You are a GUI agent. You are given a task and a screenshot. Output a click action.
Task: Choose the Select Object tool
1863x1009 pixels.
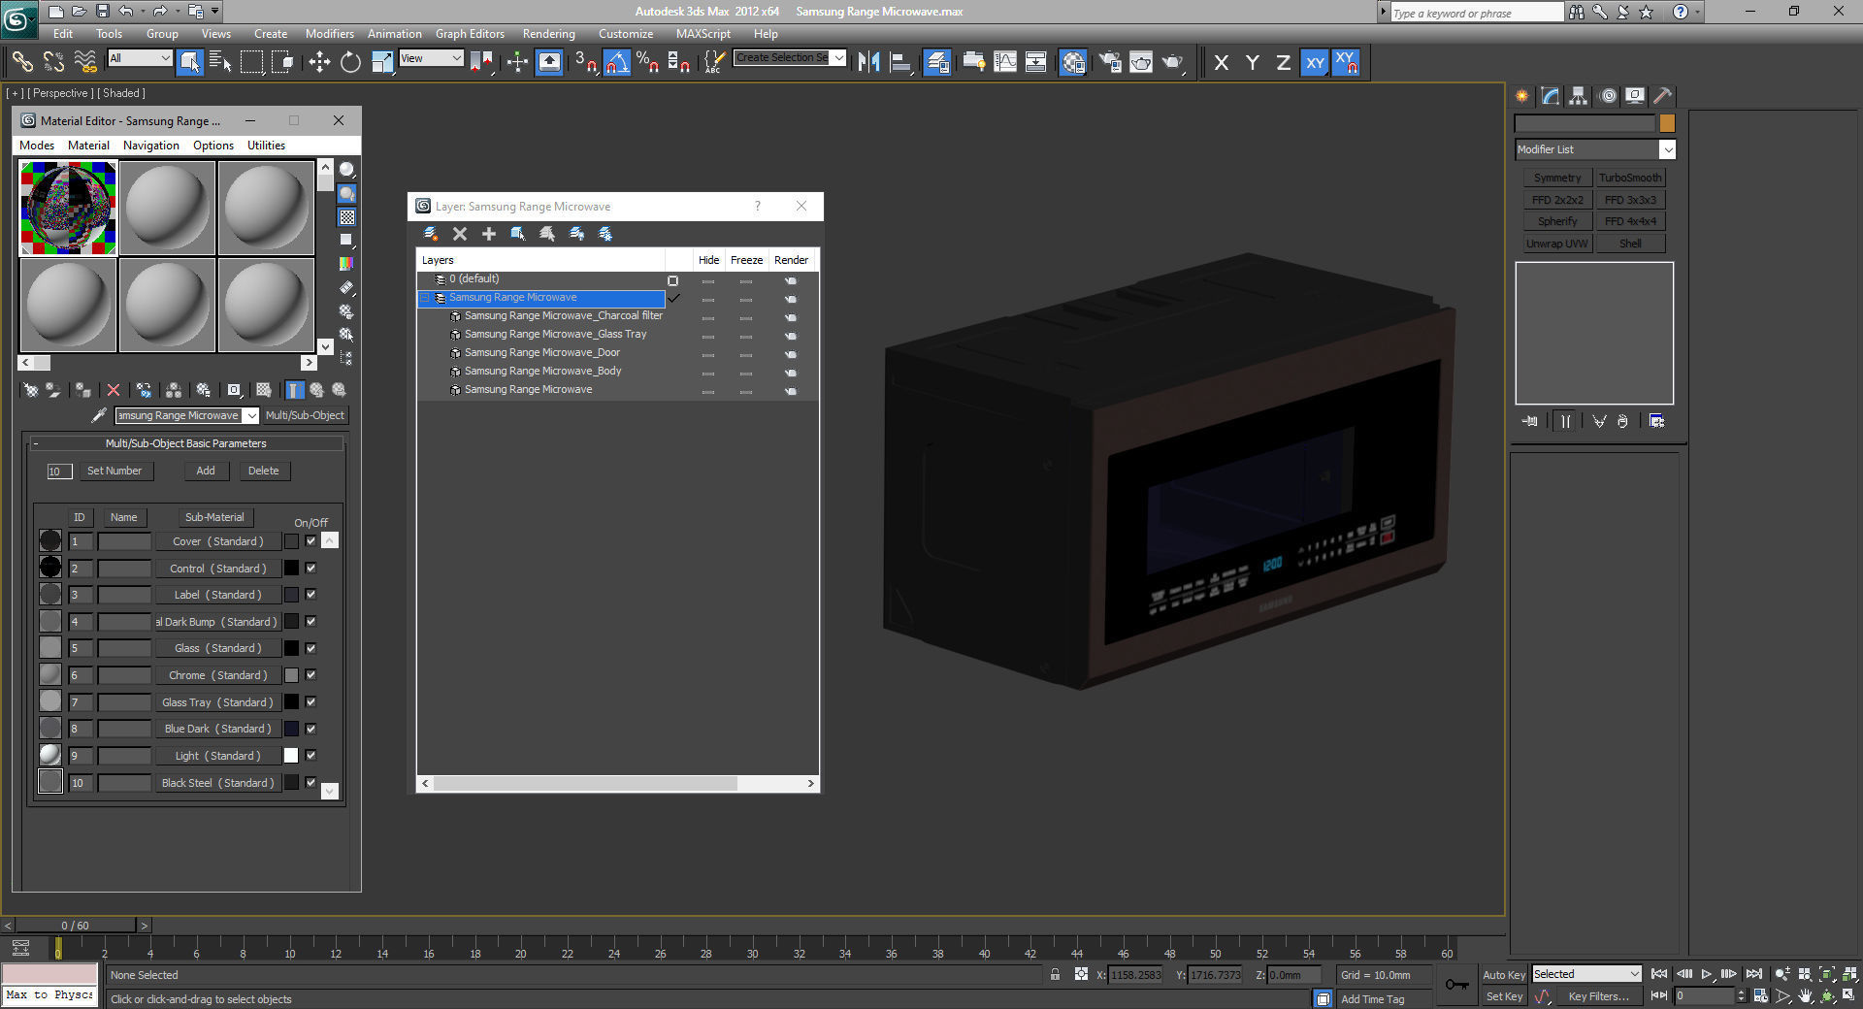click(189, 62)
